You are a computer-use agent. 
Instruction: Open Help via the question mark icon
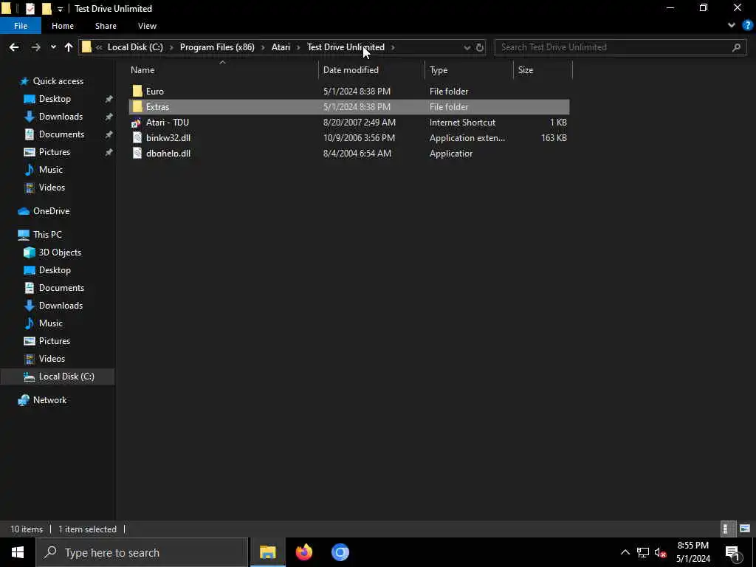(x=747, y=26)
